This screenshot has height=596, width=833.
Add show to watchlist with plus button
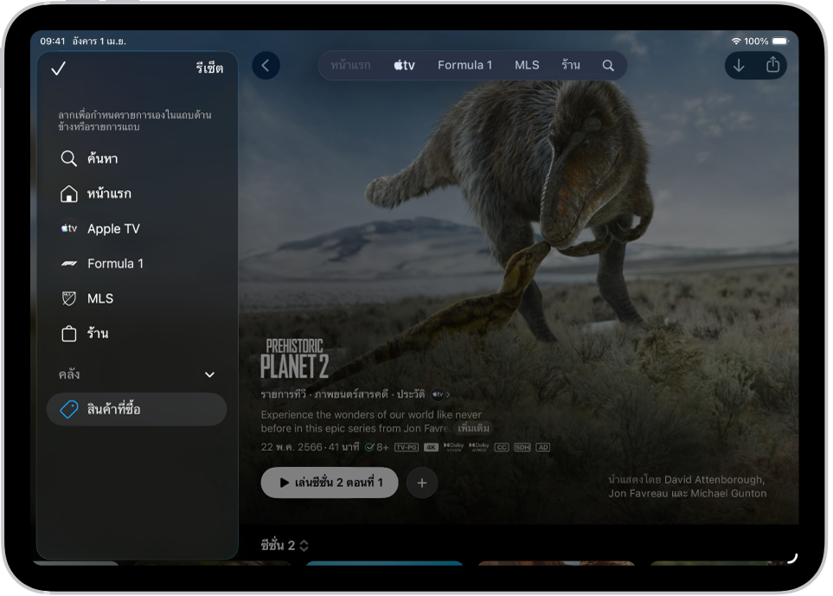422,483
